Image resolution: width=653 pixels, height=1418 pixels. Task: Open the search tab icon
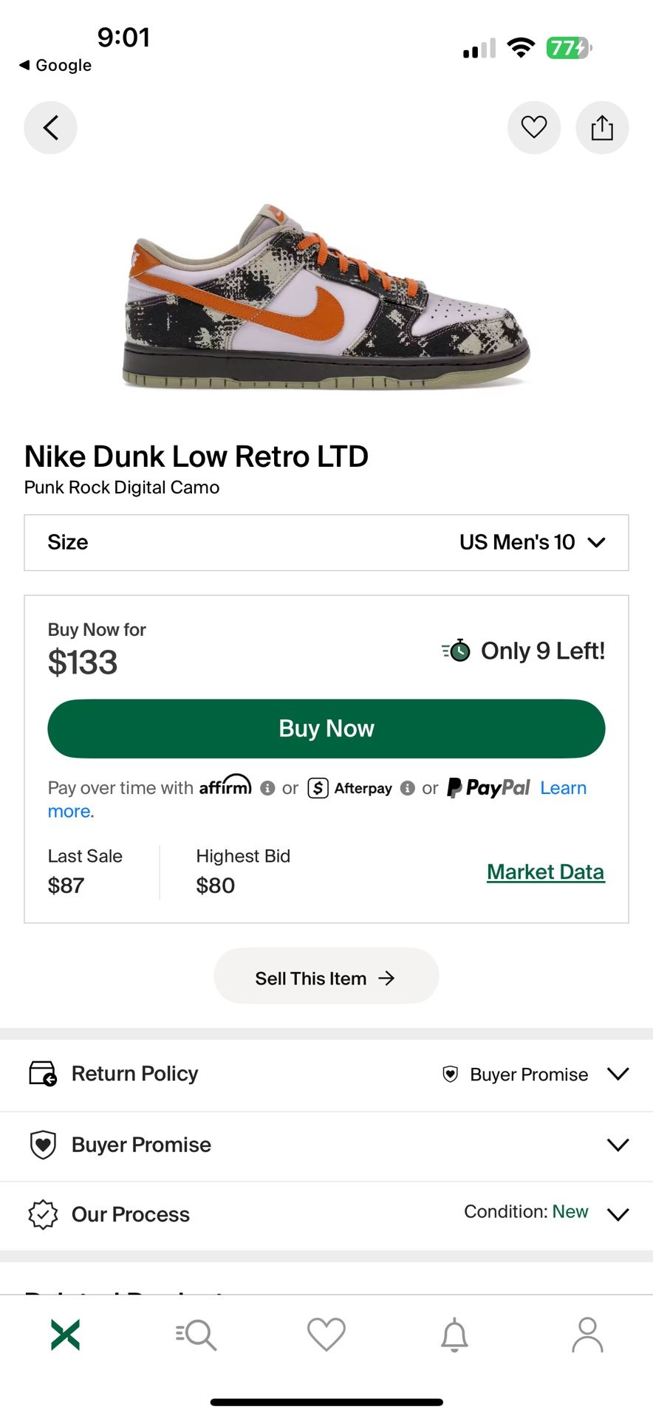point(196,1335)
